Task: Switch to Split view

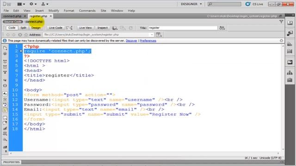Action: [24, 28]
